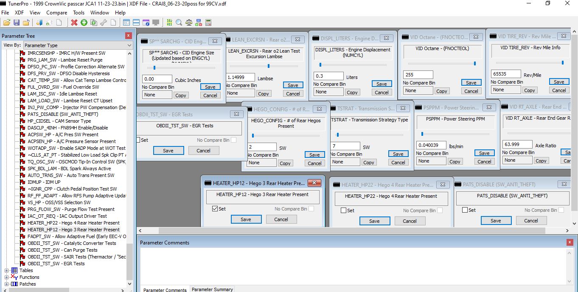This screenshot has width=578, height=292.
Task: Open the magnifier search icon in toolbar
Action: (x=179, y=22)
